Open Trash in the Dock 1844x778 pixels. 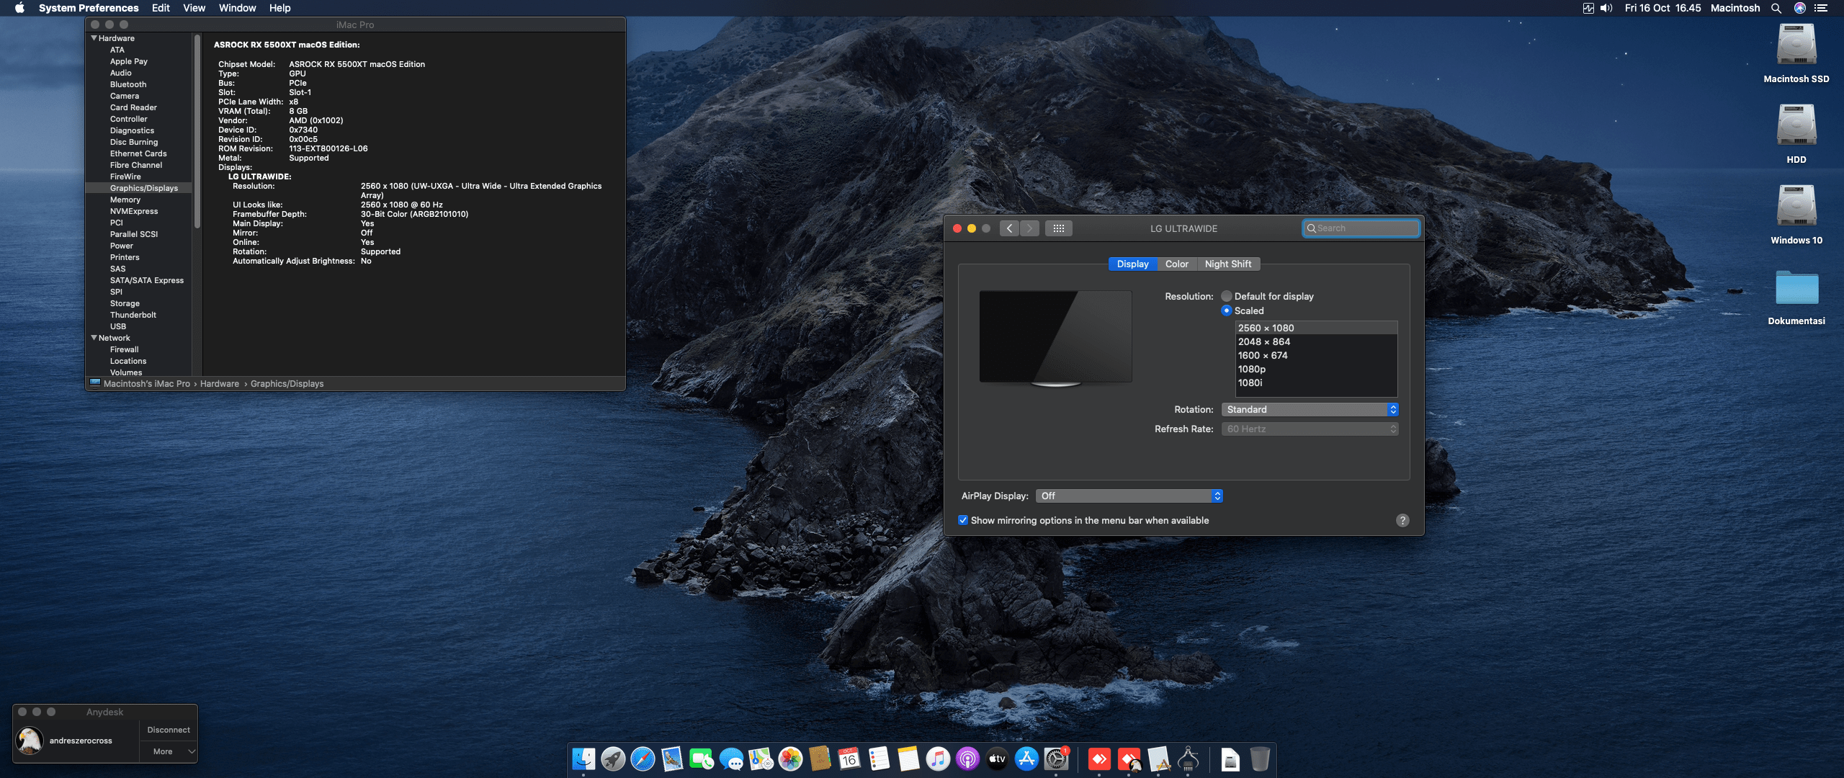1260,759
